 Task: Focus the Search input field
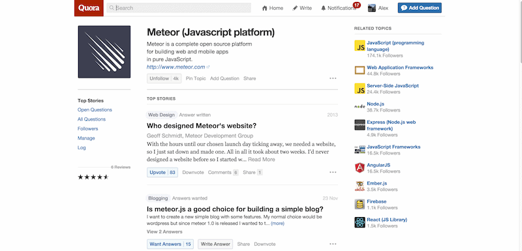[x=179, y=8]
